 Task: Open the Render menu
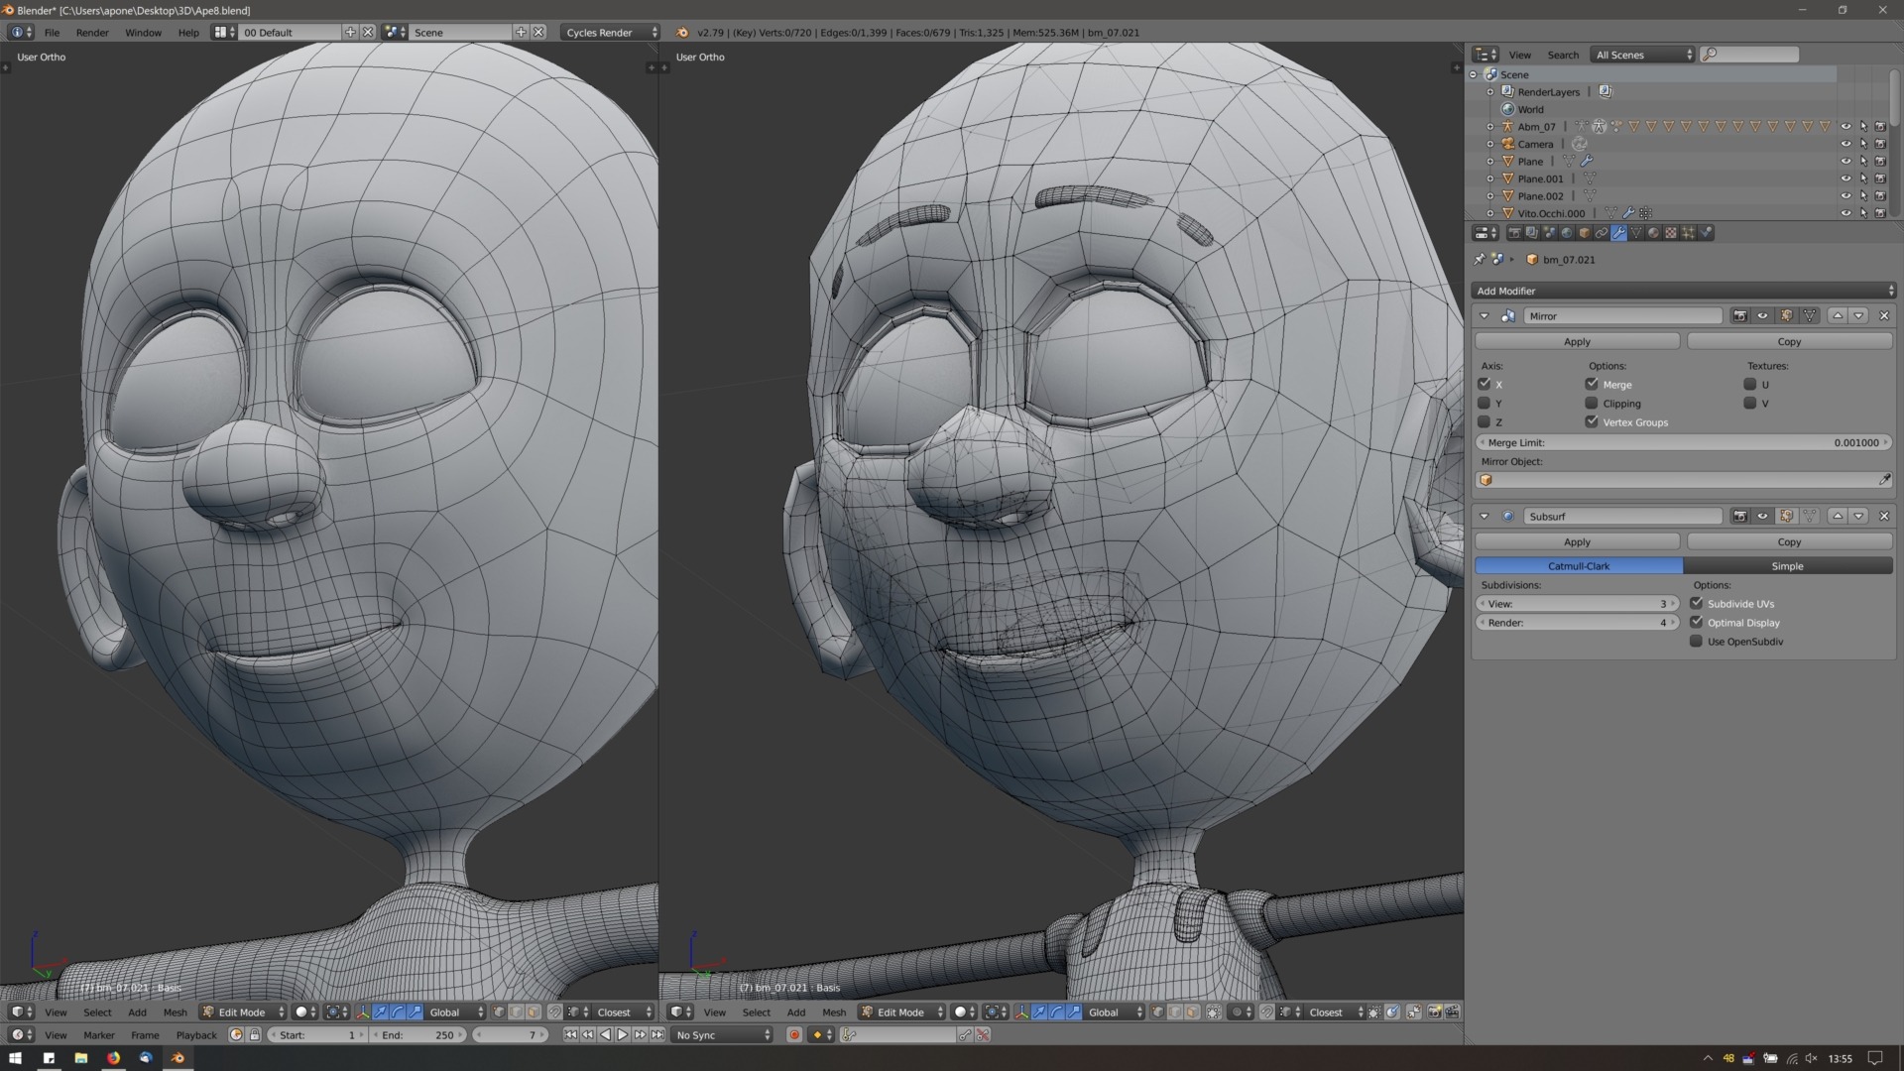pos(92,33)
